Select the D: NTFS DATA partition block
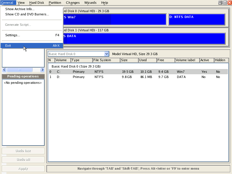232x174 pixels. tap(197, 19)
